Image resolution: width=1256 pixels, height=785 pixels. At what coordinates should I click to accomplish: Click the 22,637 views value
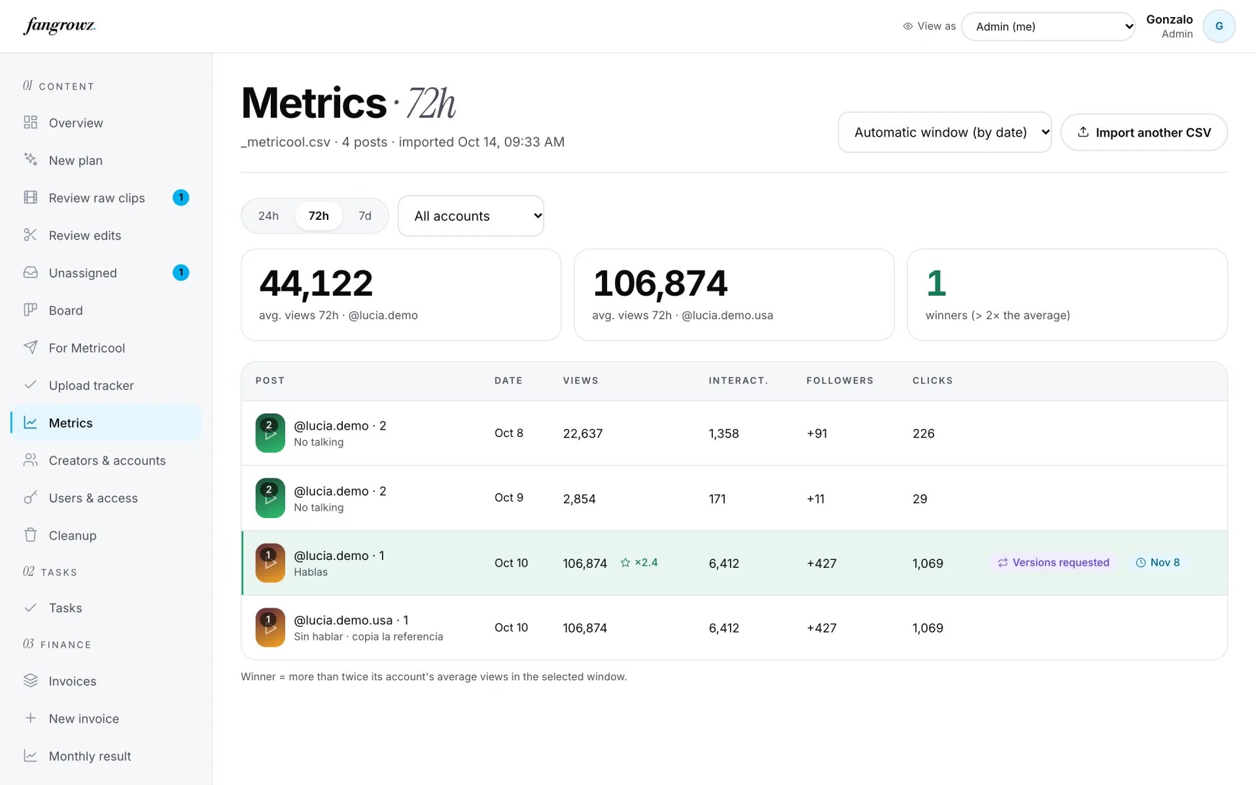(x=583, y=434)
